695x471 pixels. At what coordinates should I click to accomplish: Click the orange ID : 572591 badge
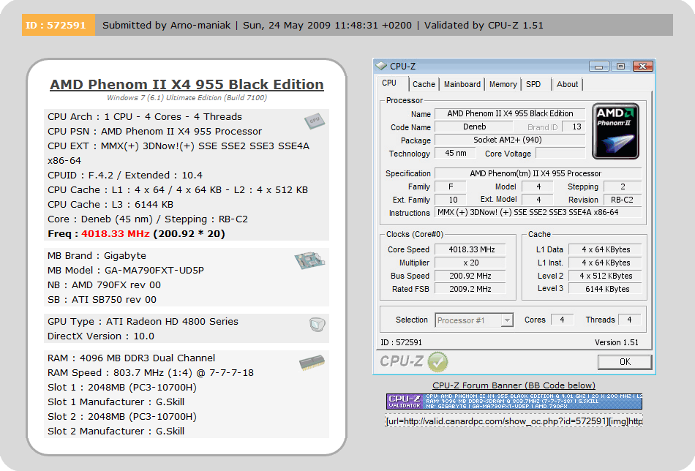coord(58,26)
